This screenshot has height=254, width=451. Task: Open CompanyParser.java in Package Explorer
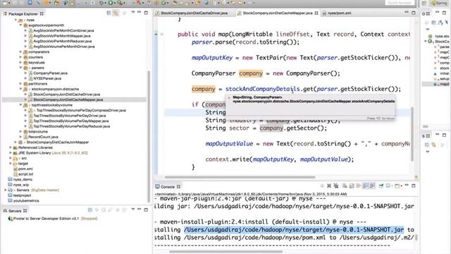point(50,73)
